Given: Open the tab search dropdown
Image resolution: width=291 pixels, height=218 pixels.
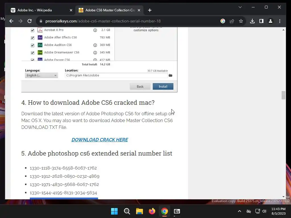Looking at the screenshot, I should click(240, 7).
